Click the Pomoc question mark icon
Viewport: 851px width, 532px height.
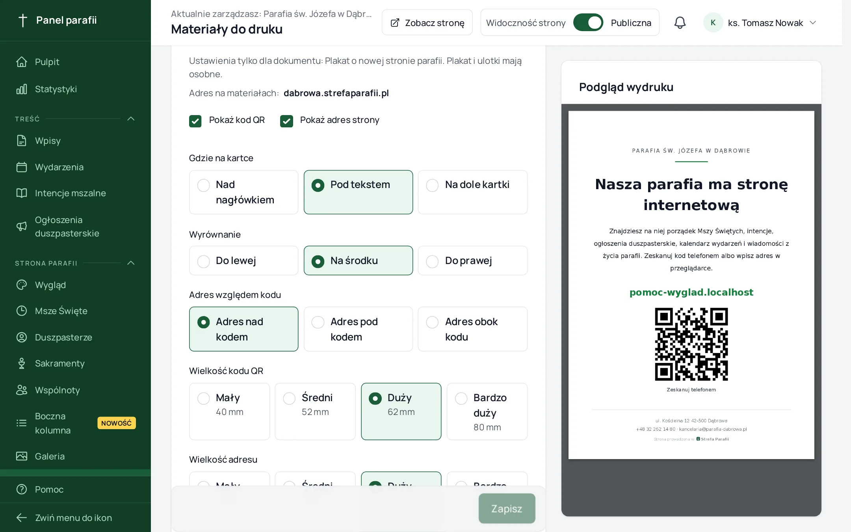22,489
